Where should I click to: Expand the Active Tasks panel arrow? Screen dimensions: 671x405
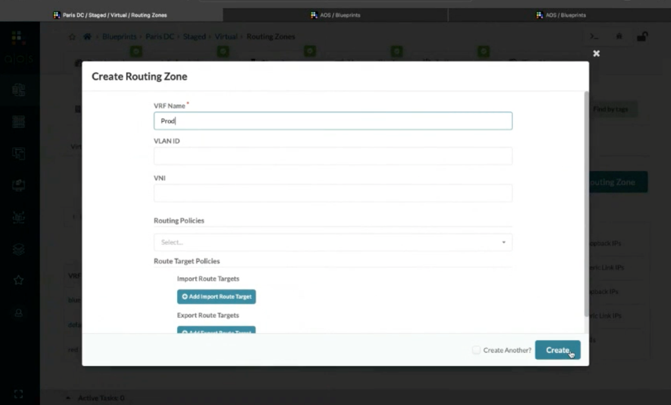[68, 398]
